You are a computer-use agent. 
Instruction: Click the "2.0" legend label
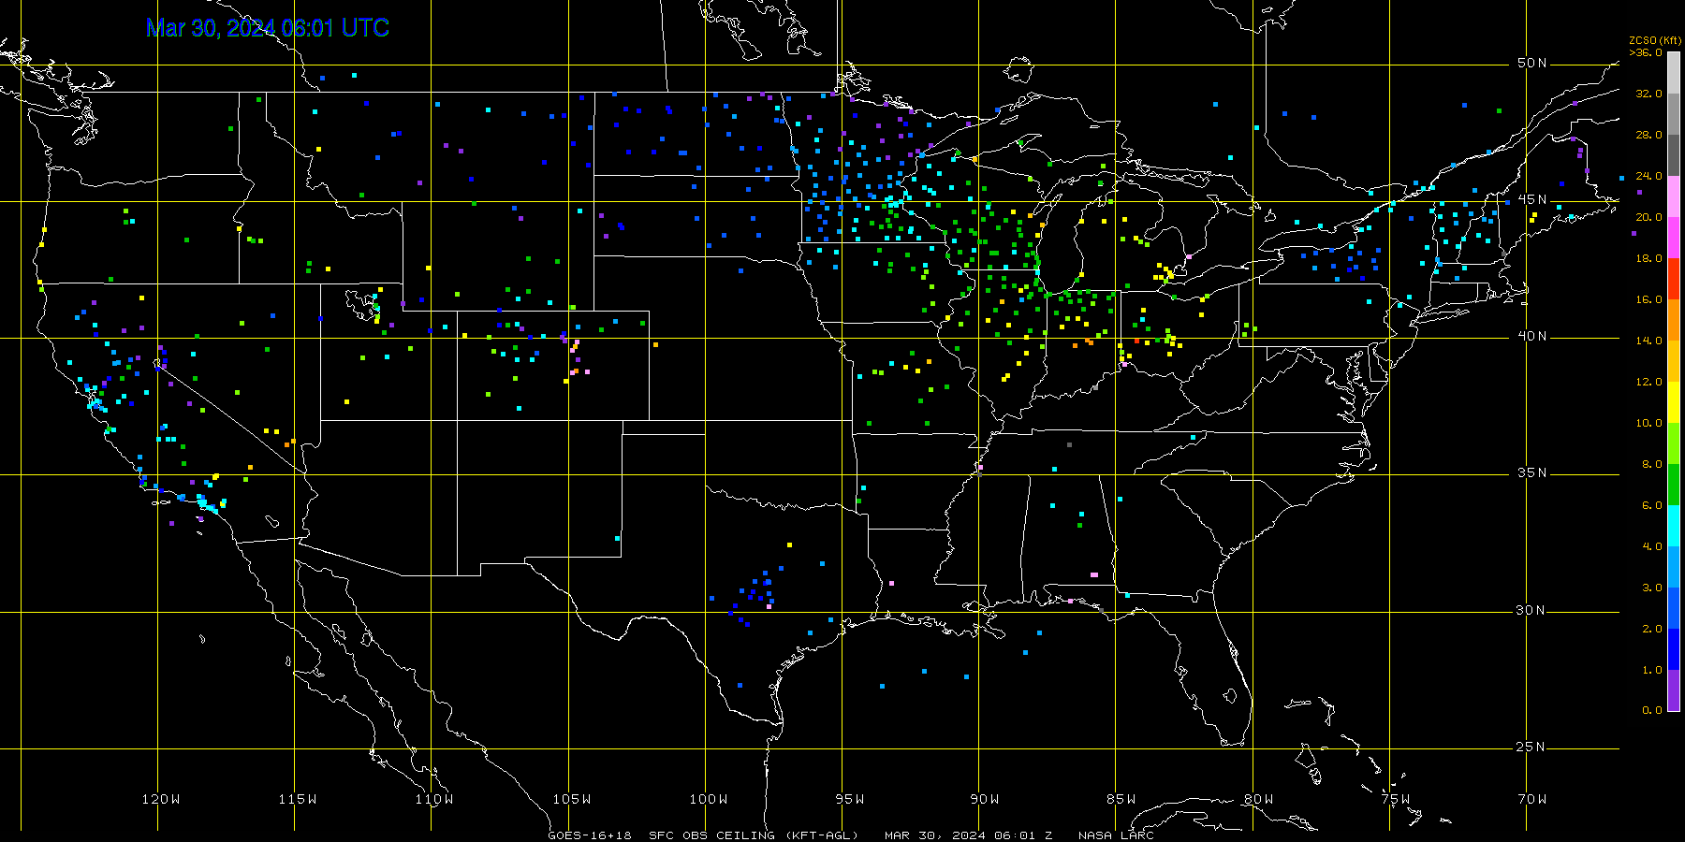point(1652,629)
